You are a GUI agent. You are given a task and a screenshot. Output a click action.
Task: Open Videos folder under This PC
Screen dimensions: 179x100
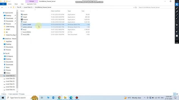8,73
